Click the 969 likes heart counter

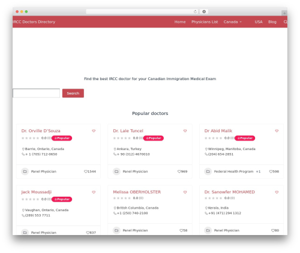click(x=182, y=172)
